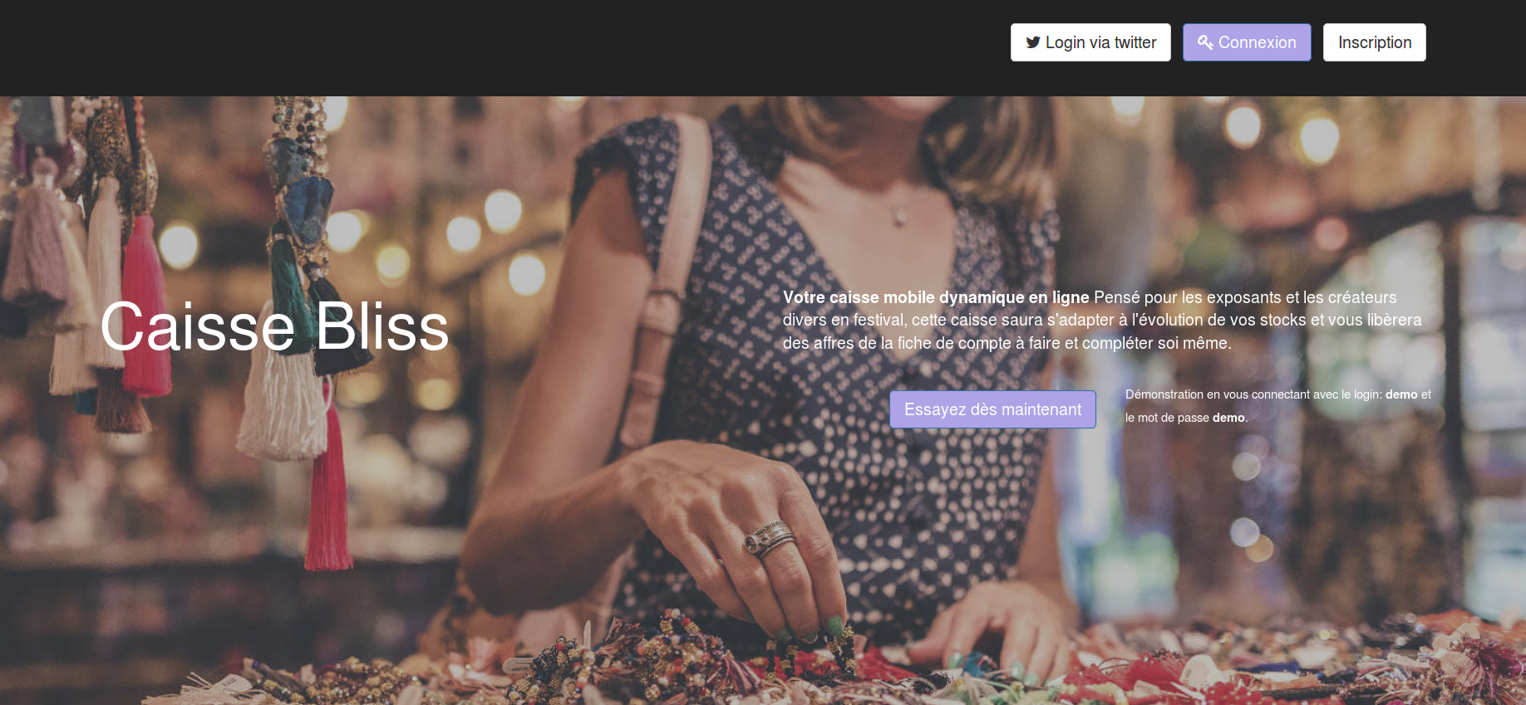Screen dimensions: 1526x705
Task: Click the 'des affres de la fiche de compte' line
Action: click(x=1007, y=343)
